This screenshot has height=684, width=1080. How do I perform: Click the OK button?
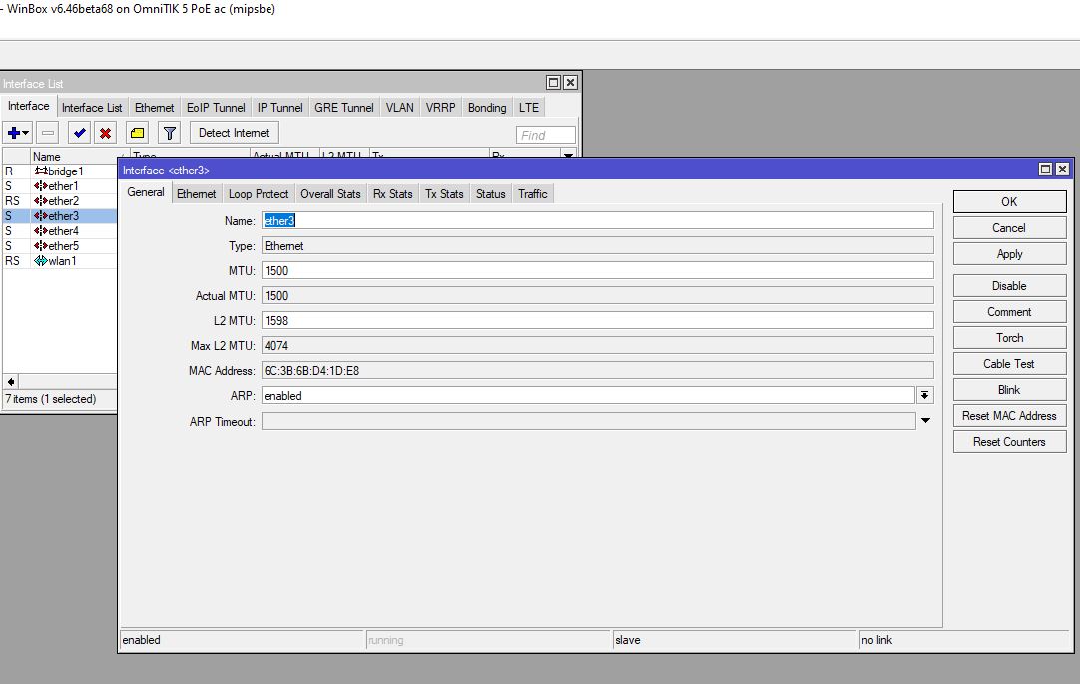(1009, 202)
